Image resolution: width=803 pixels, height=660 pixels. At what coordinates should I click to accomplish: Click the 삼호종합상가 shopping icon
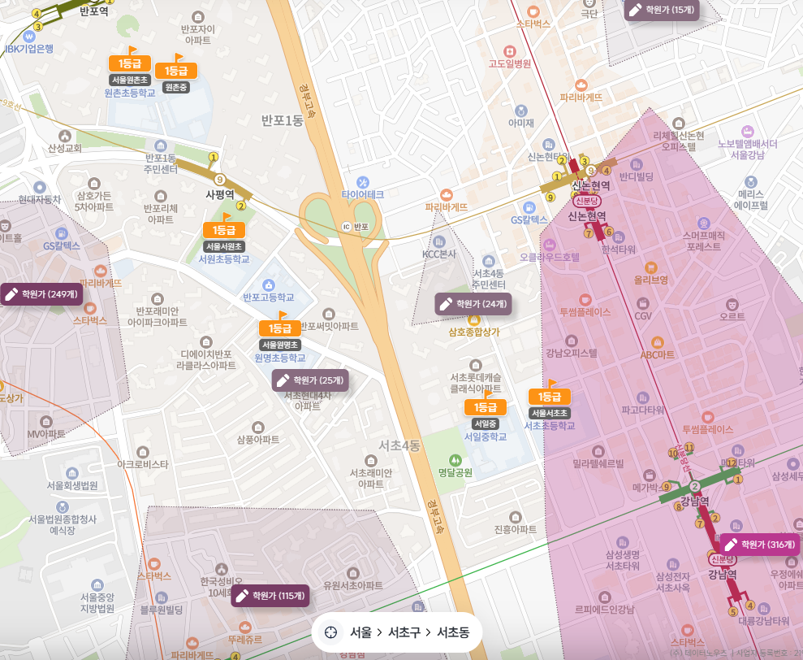click(x=473, y=320)
